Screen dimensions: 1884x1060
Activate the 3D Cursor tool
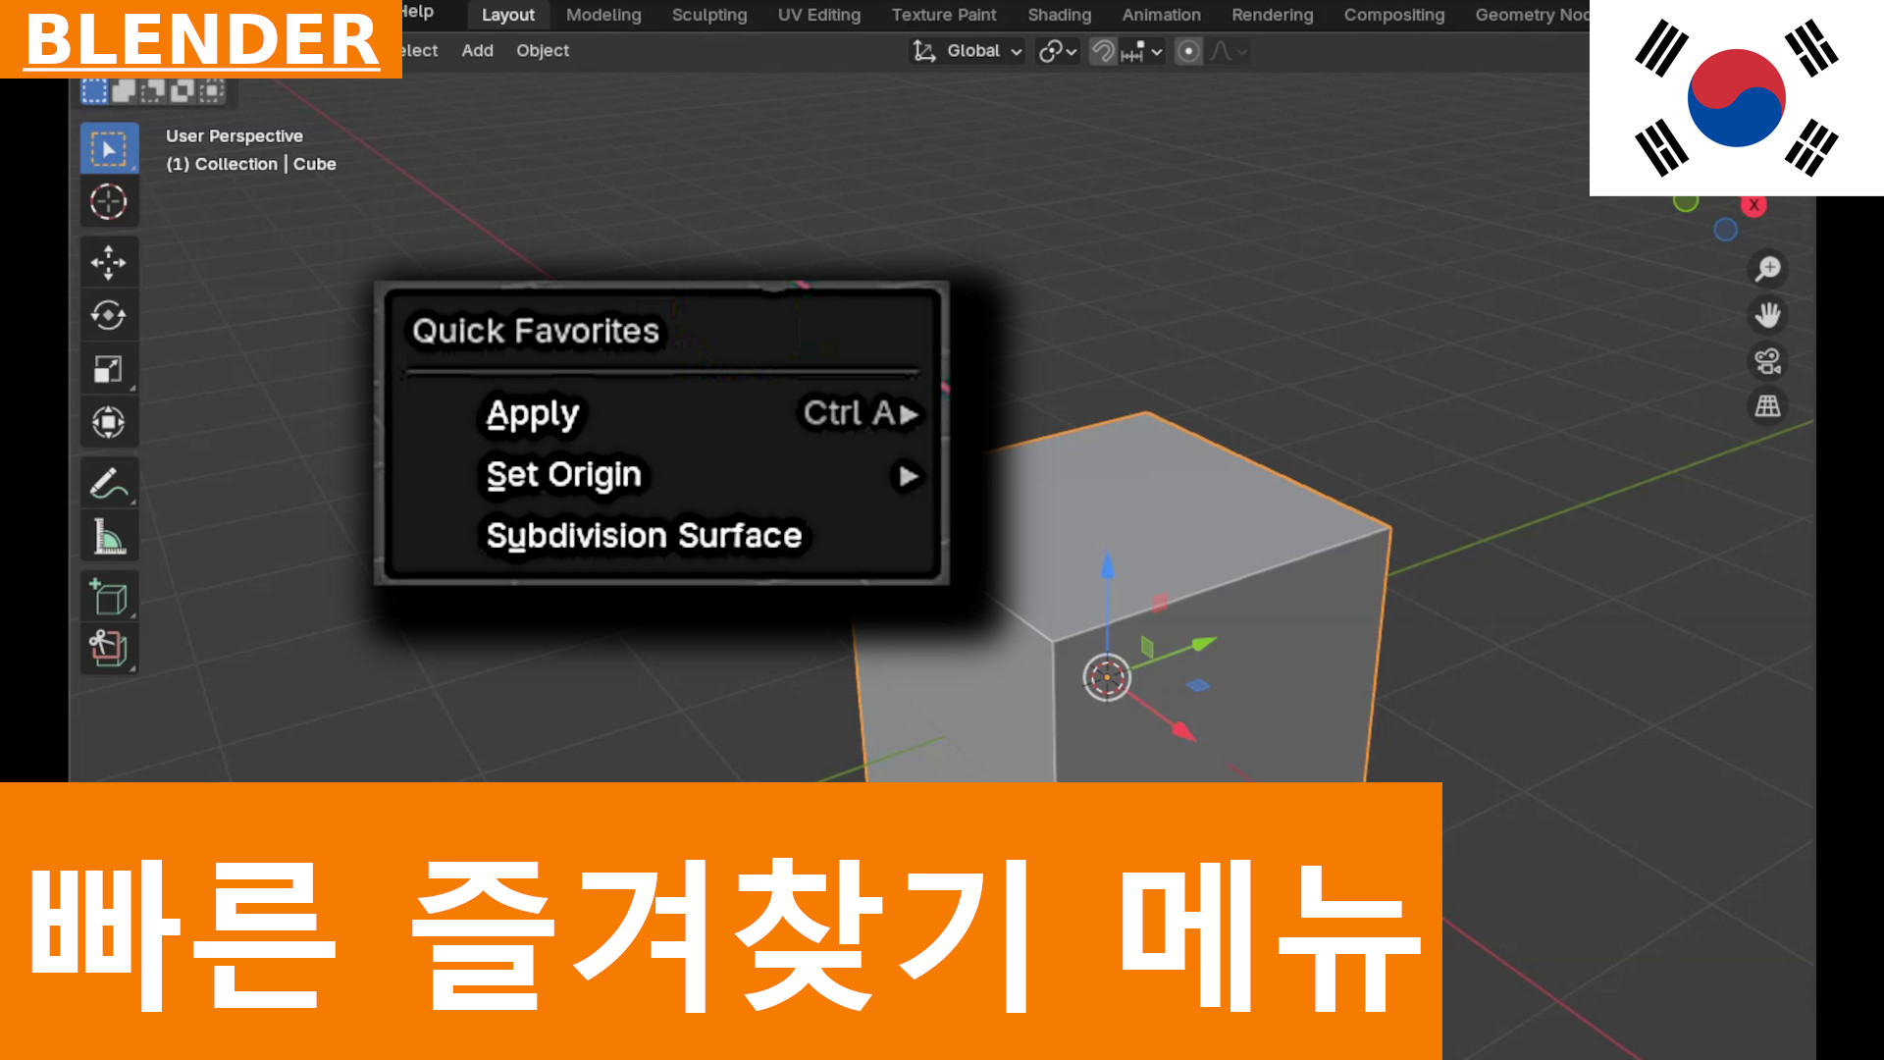click(x=109, y=202)
